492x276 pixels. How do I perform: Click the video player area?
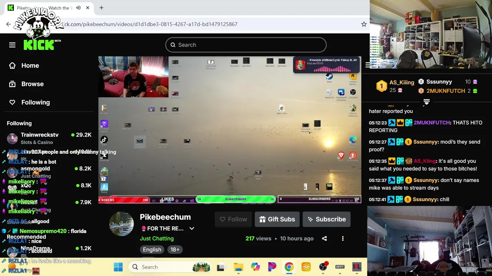click(x=230, y=130)
